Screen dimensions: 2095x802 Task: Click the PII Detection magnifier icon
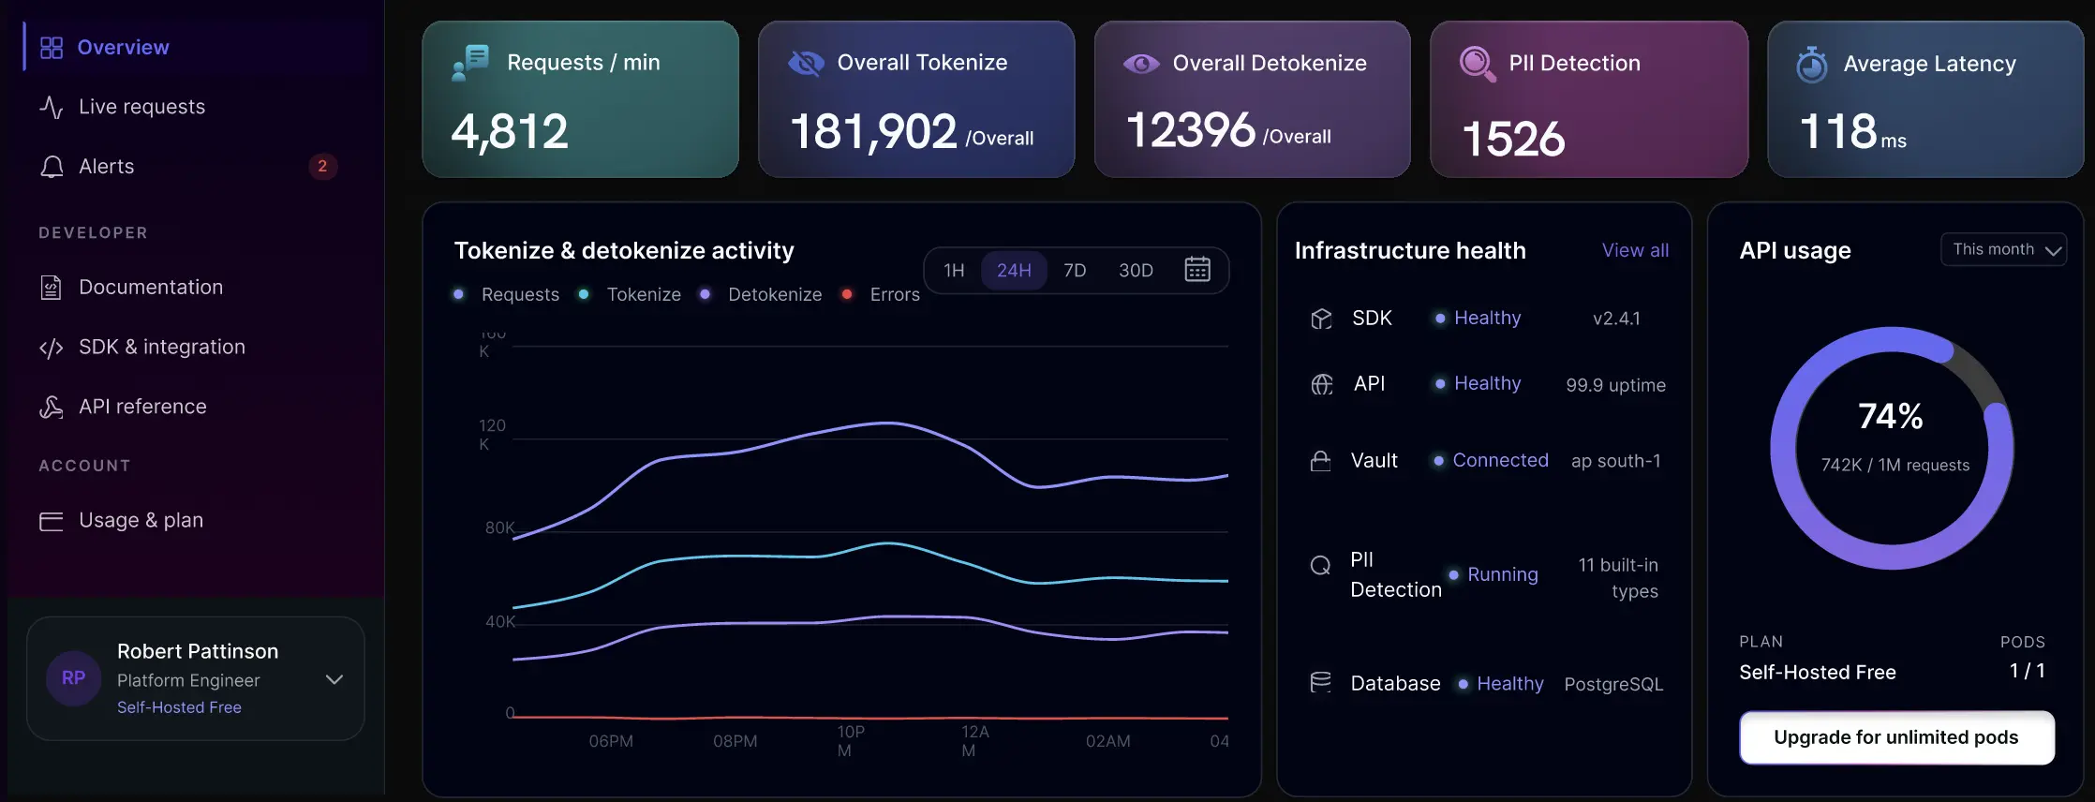point(1478,64)
